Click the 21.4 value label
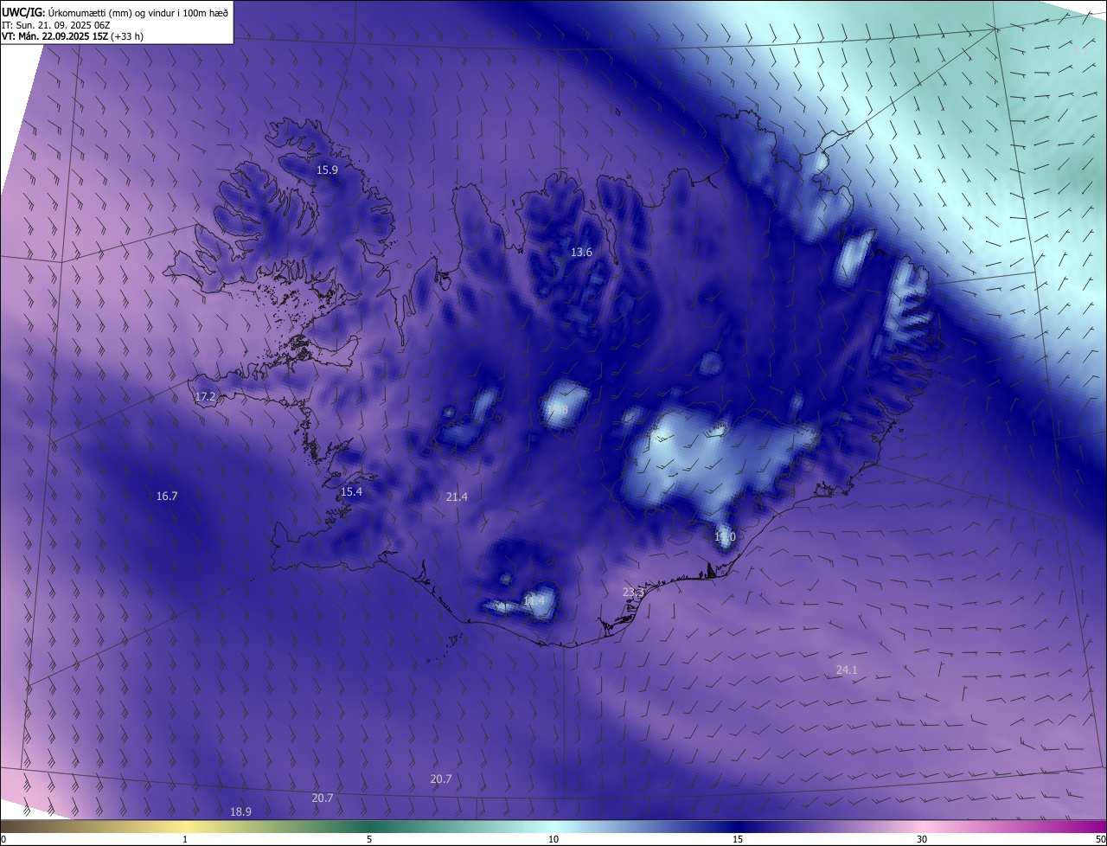This screenshot has width=1107, height=846. pyautogui.click(x=457, y=497)
